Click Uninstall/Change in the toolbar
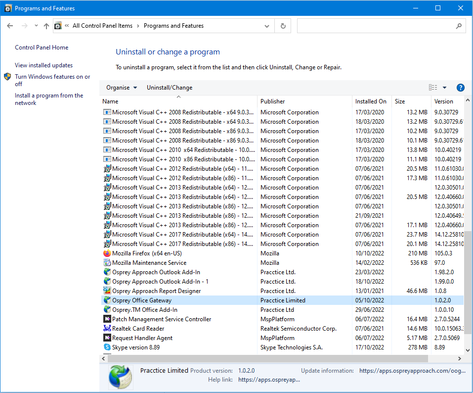473x393 pixels. point(170,88)
